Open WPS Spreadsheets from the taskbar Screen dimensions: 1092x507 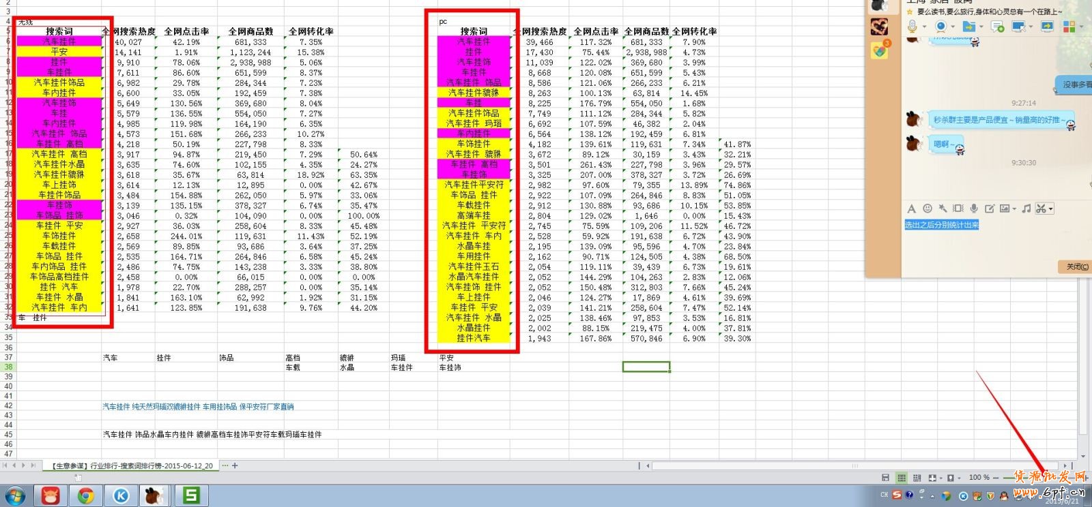point(190,495)
